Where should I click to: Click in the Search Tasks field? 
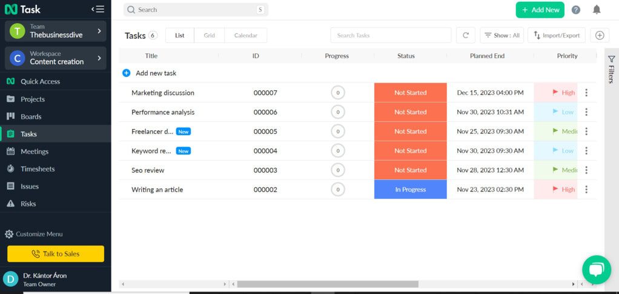391,35
